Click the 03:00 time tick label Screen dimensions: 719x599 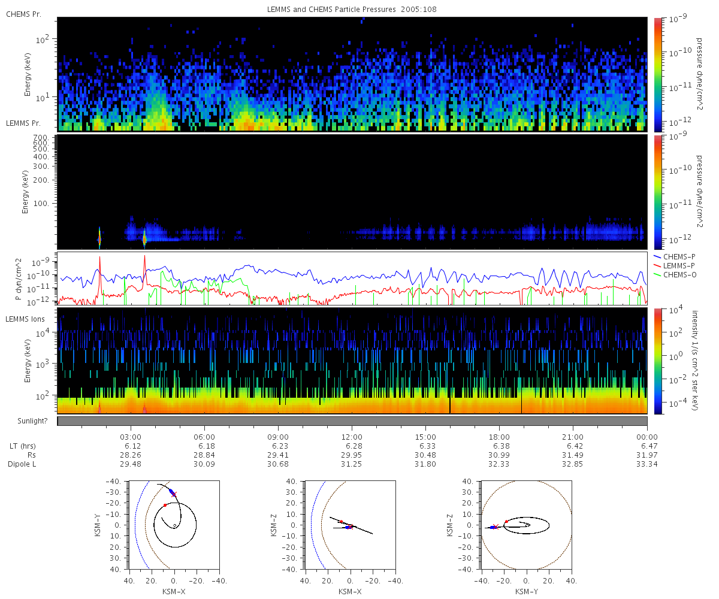131,437
